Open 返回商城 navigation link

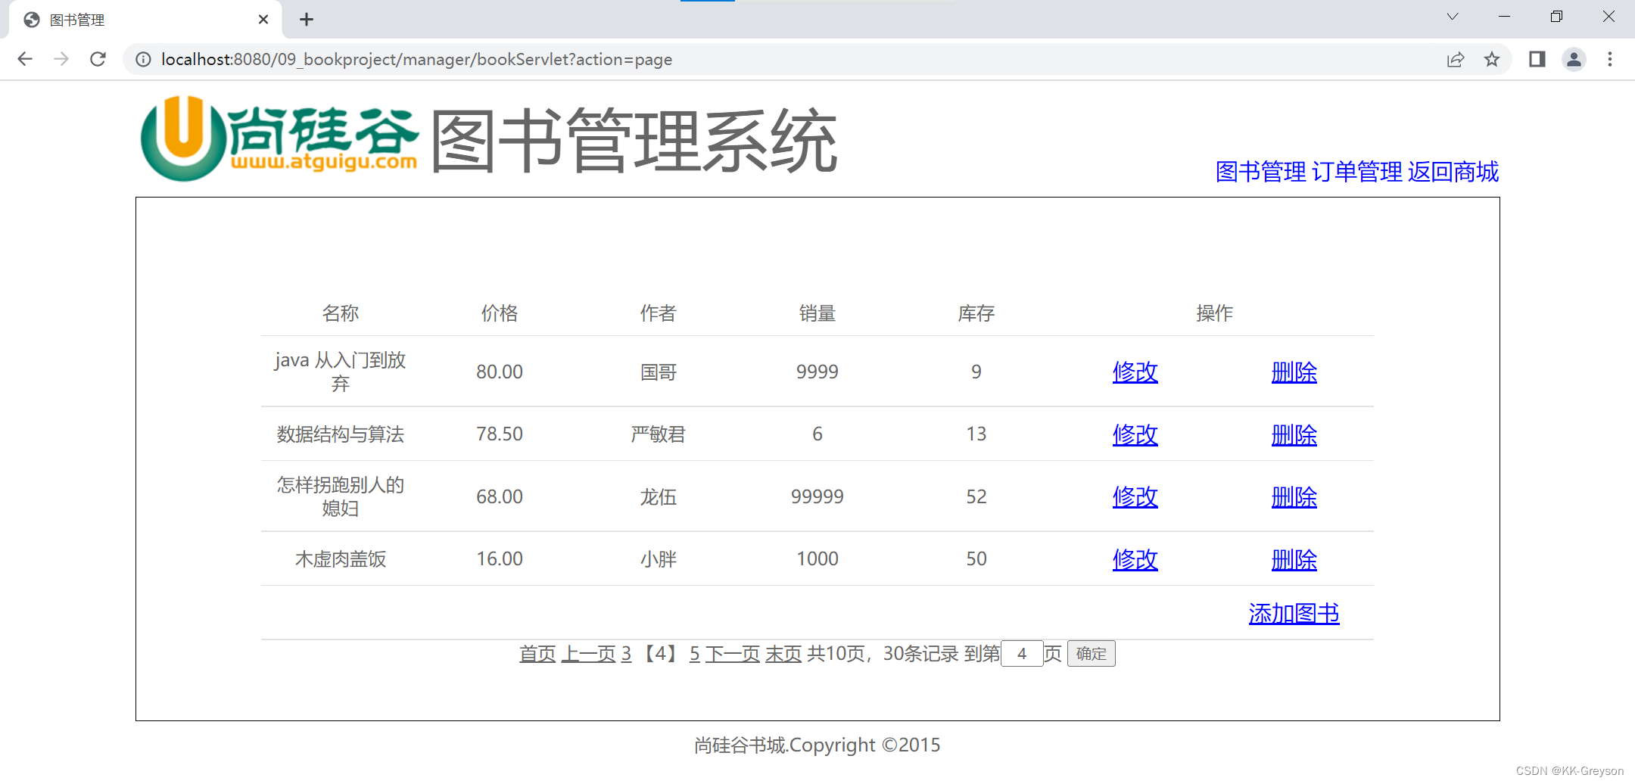pos(1453,172)
